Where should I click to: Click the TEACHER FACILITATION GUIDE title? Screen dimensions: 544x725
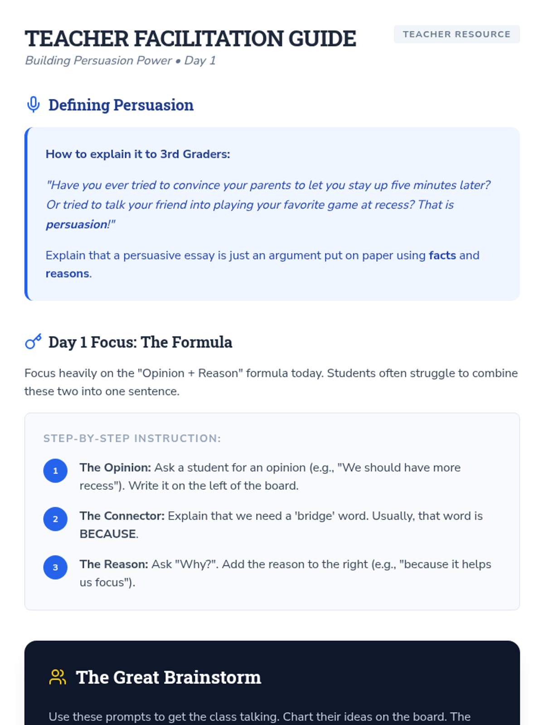pyautogui.click(x=190, y=39)
